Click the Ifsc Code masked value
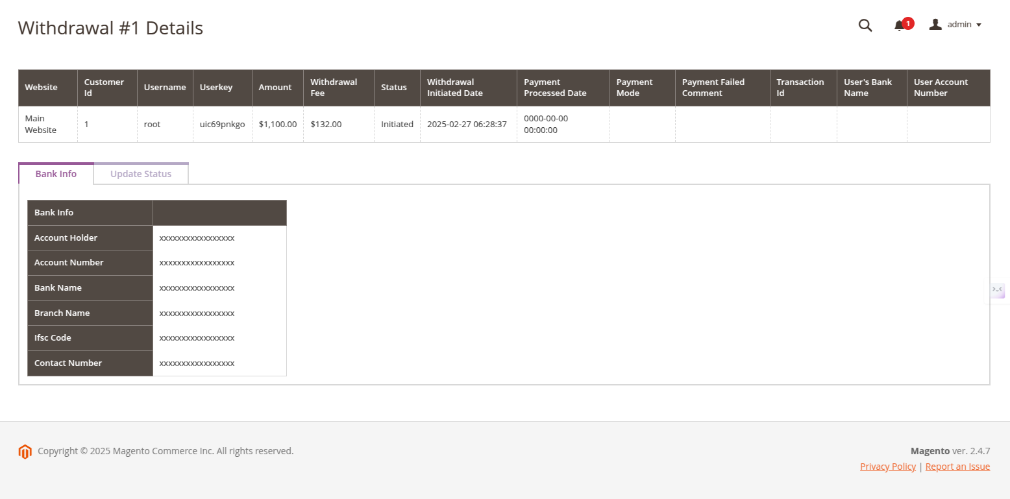Screen dimensions: 1010x499 click(197, 338)
